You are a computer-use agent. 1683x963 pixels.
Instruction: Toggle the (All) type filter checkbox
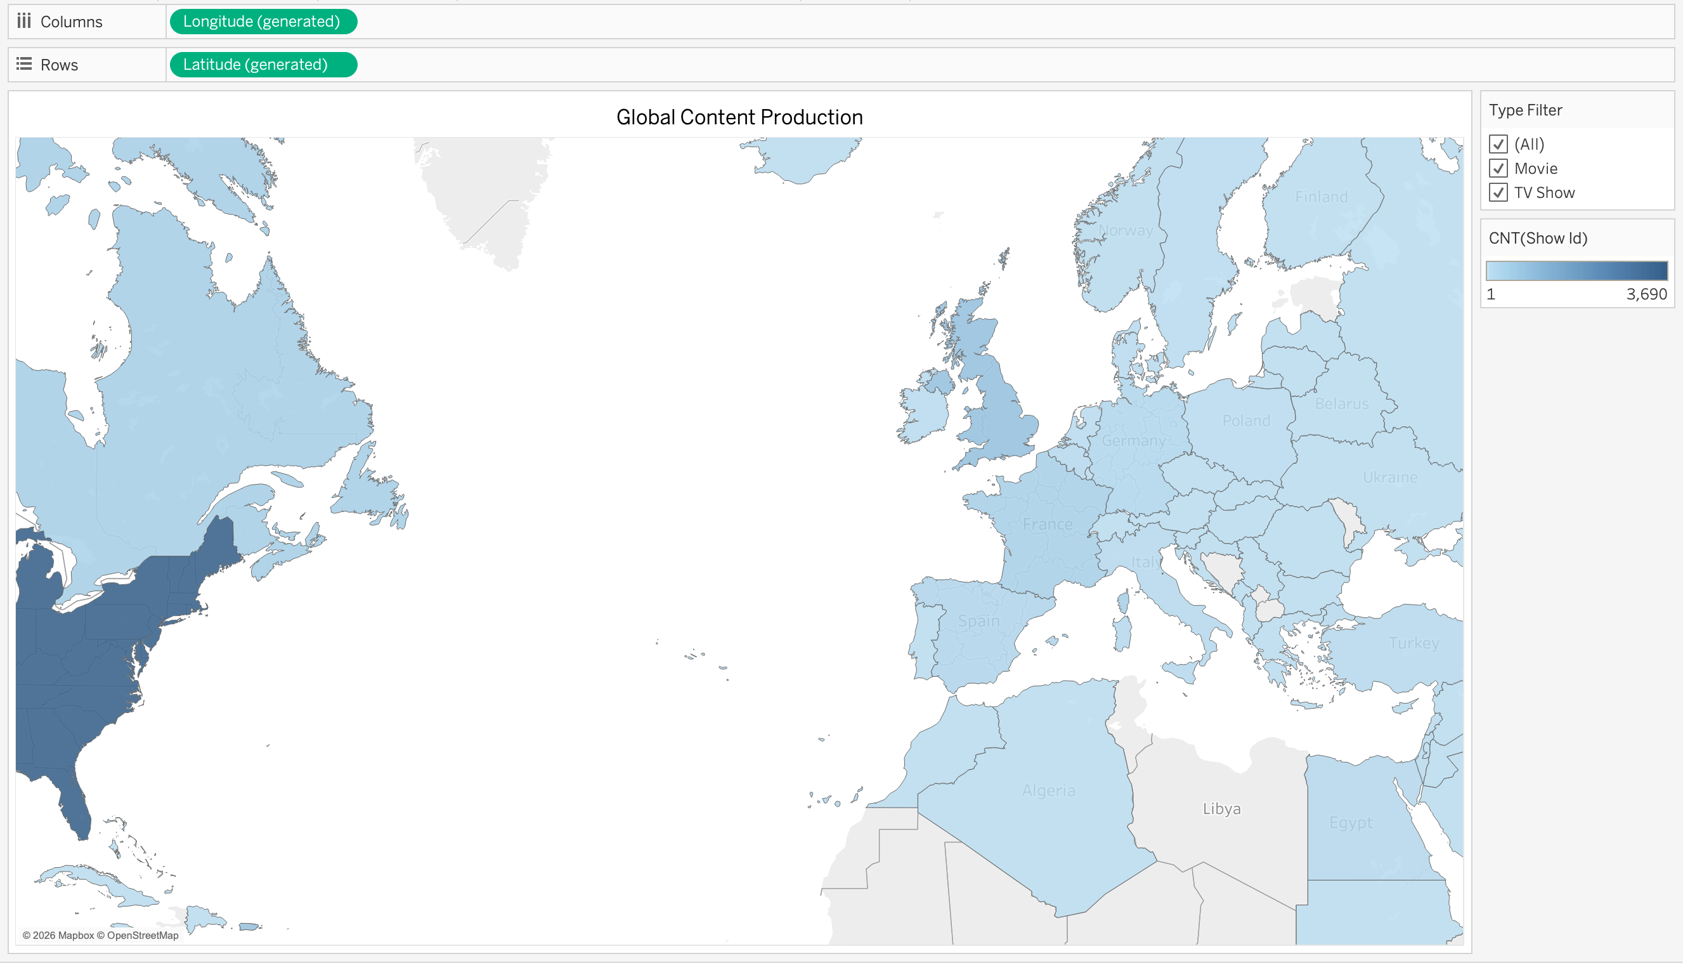tap(1498, 144)
